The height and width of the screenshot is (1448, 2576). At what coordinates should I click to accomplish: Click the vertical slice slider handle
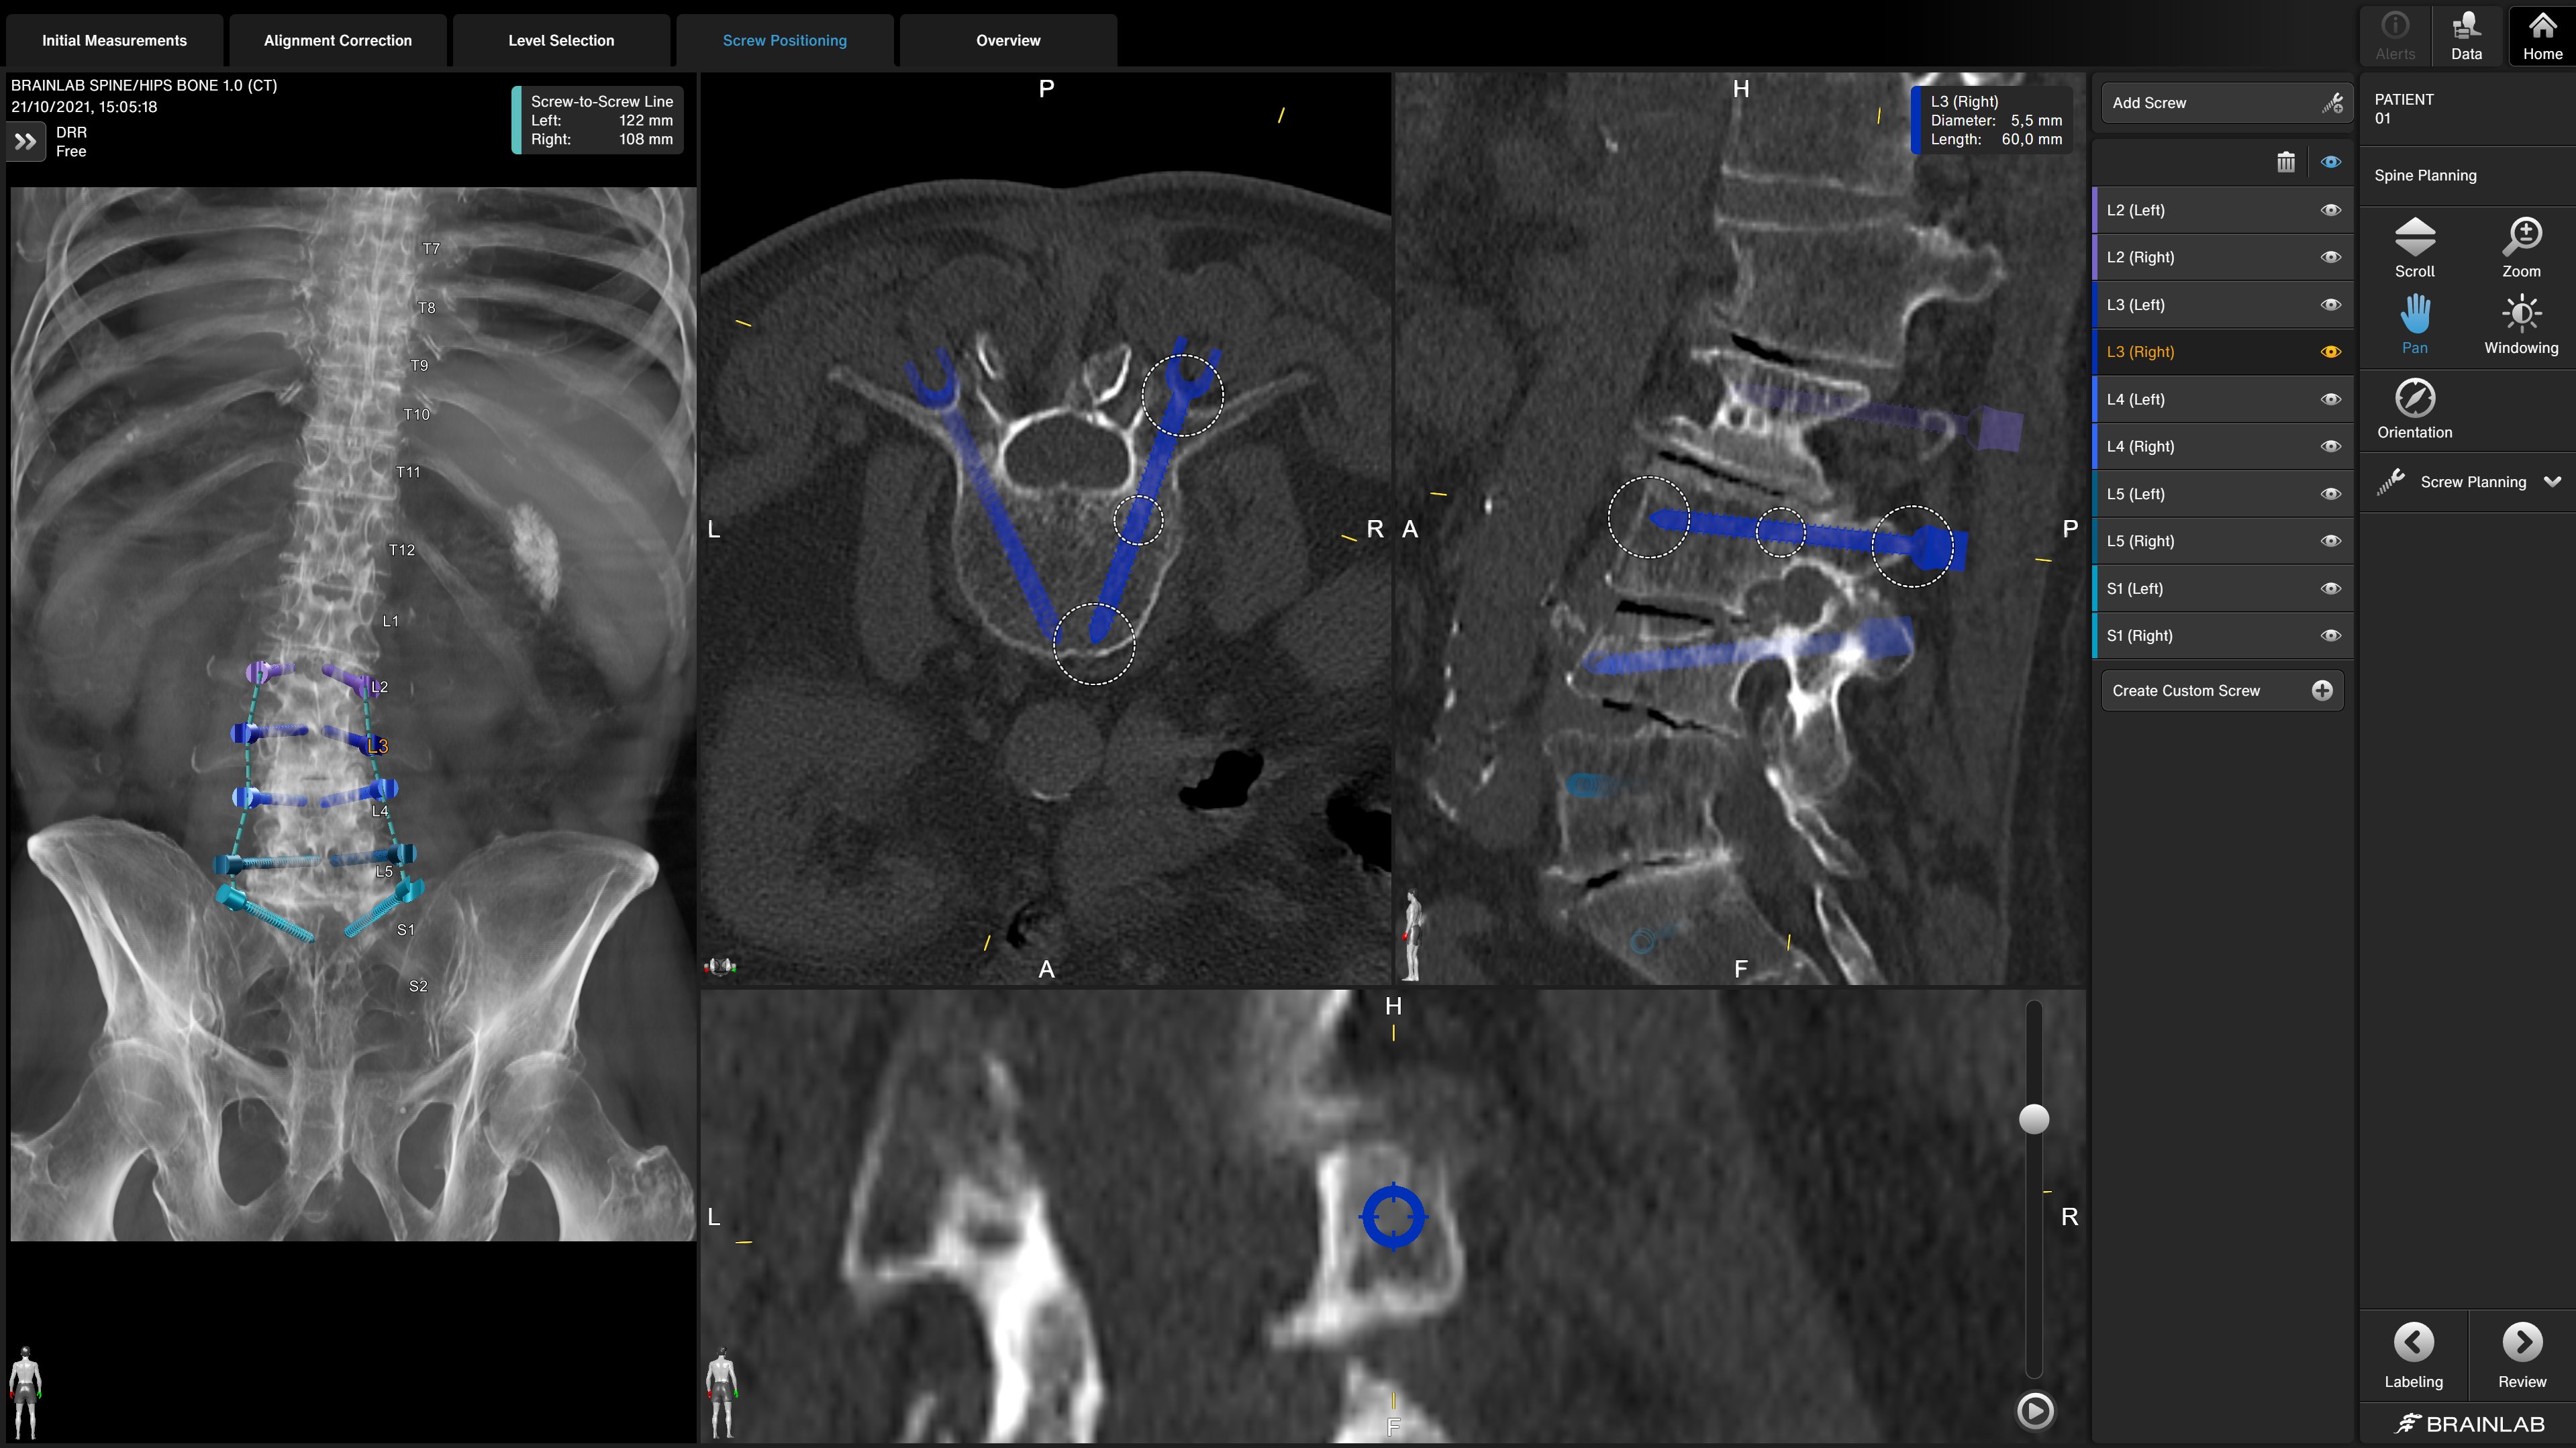(x=2033, y=1119)
